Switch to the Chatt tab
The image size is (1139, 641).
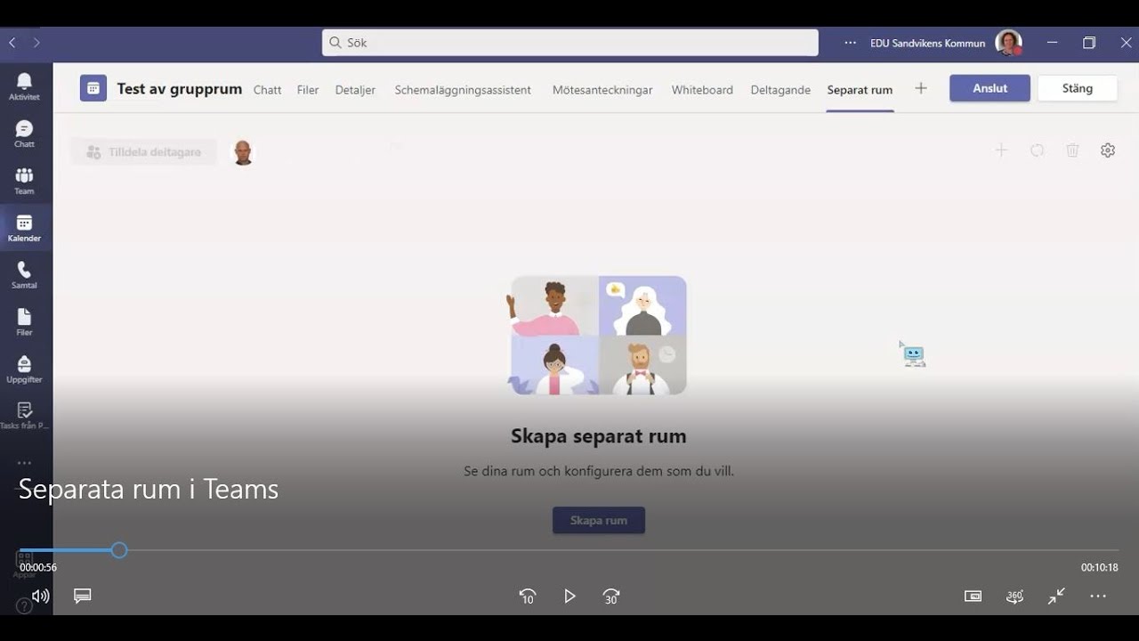click(267, 90)
